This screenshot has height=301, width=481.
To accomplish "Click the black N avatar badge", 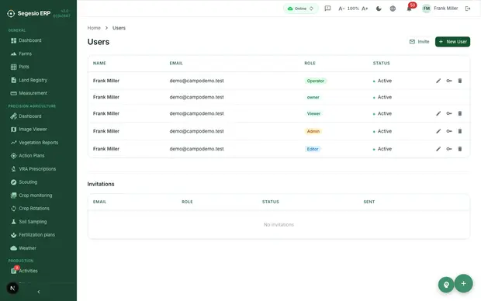I will tap(12, 288).
